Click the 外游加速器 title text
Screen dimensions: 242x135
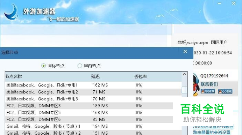(39, 12)
